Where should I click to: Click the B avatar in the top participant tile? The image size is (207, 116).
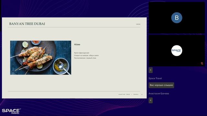click(177, 18)
